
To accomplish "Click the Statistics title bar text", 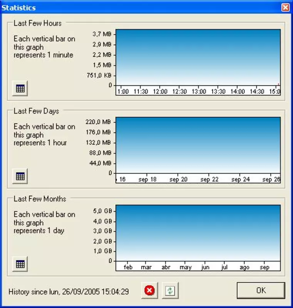I will pos(18,8).
